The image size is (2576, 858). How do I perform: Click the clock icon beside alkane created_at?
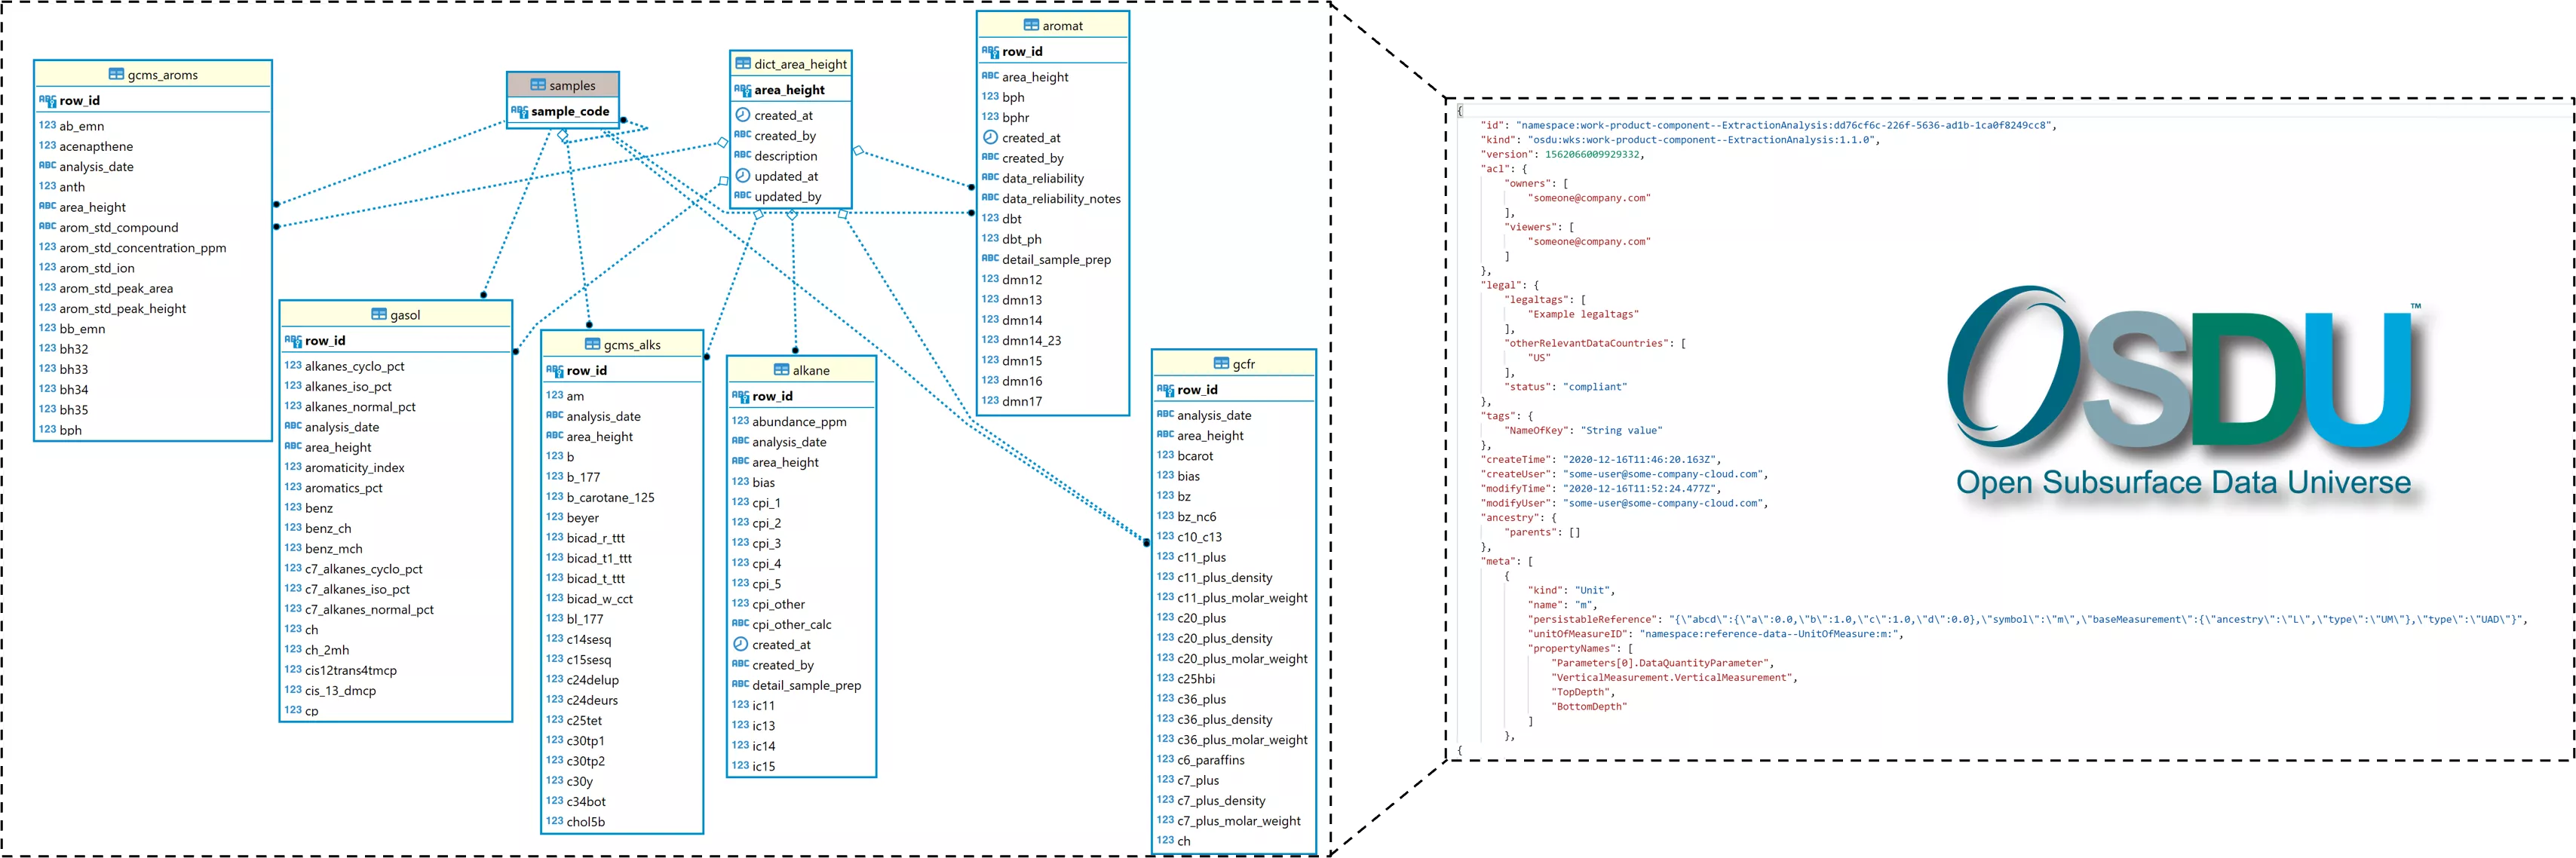pos(741,644)
